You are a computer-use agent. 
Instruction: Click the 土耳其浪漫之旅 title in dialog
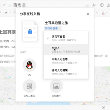[x=56, y=23]
